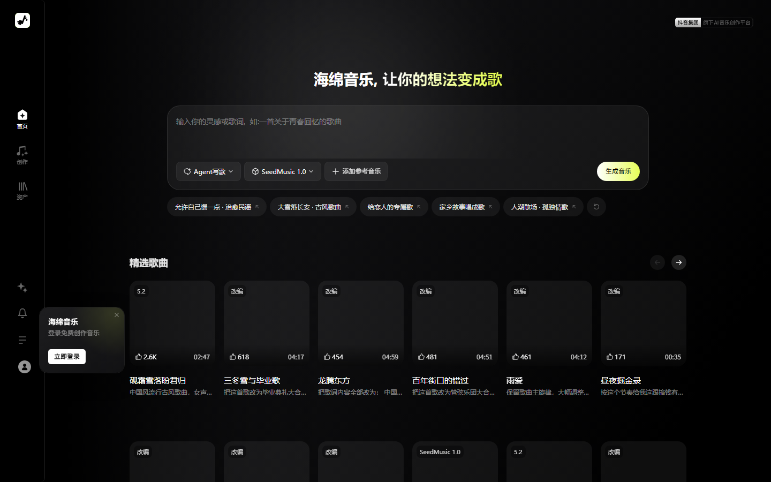The image size is (771, 482).
Task: Click the next arrow for 精选歌曲
Action: (679, 262)
